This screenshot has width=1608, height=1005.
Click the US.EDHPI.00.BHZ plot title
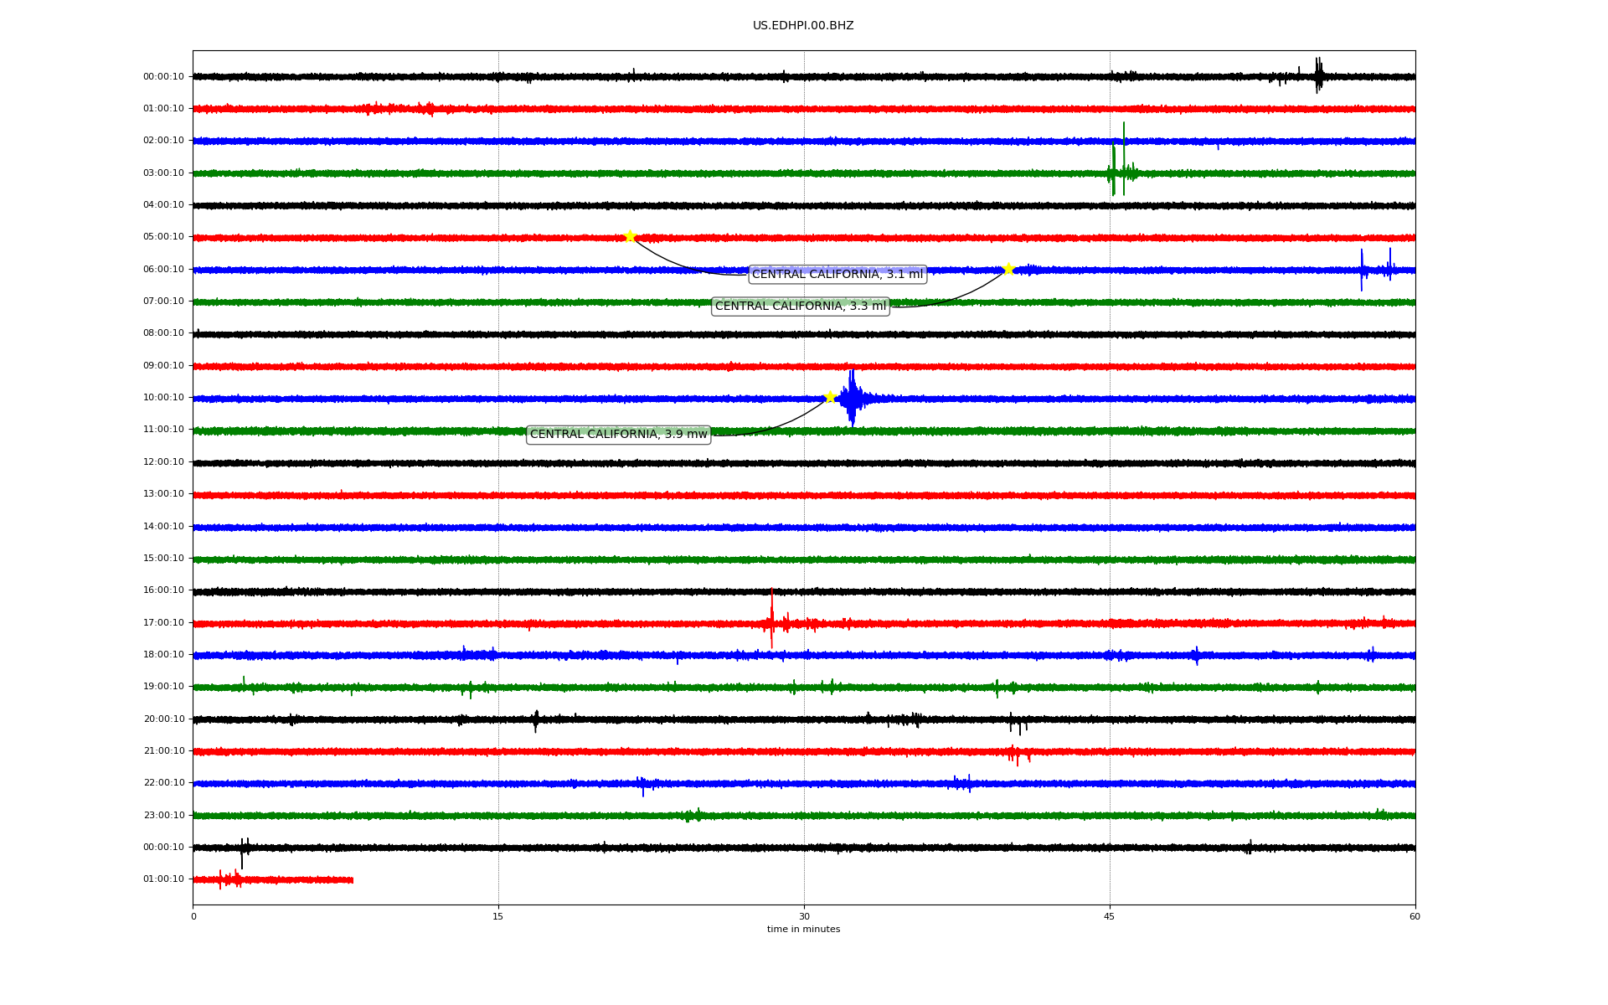[802, 26]
